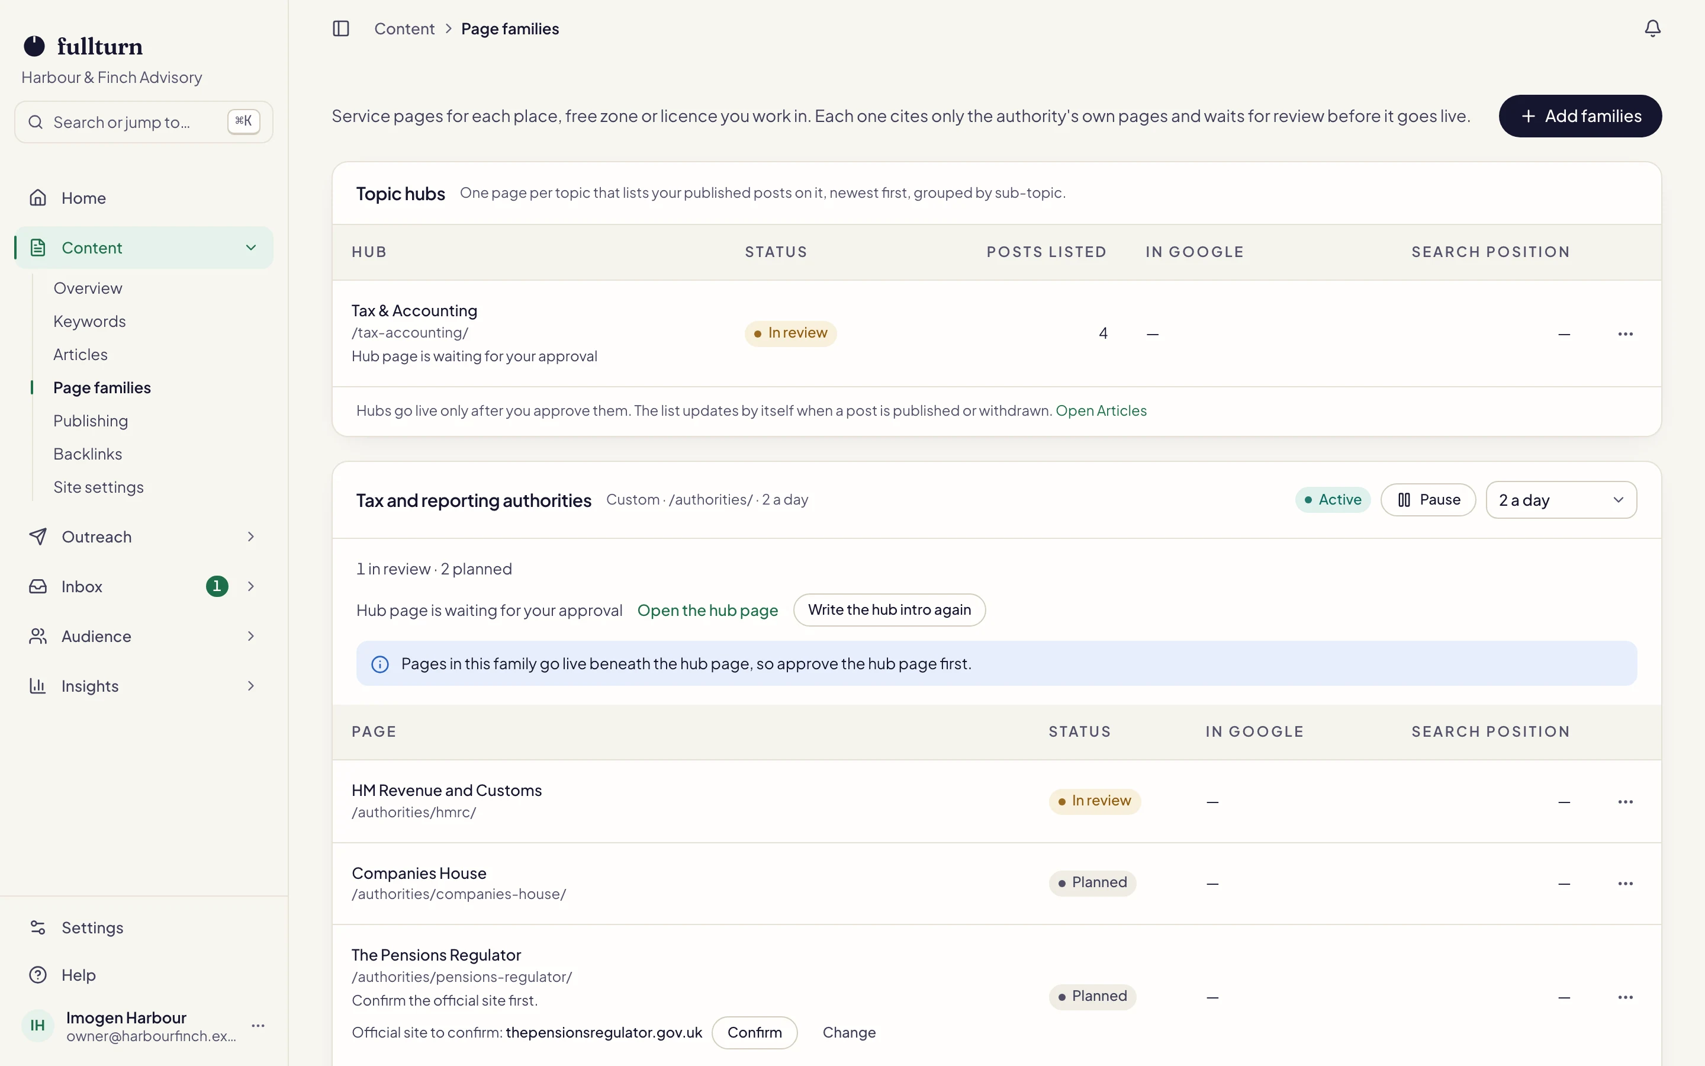Click the /authorities/hmrc/ path text
Viewport: 1705px width, 1066px height.
point(414,813)
